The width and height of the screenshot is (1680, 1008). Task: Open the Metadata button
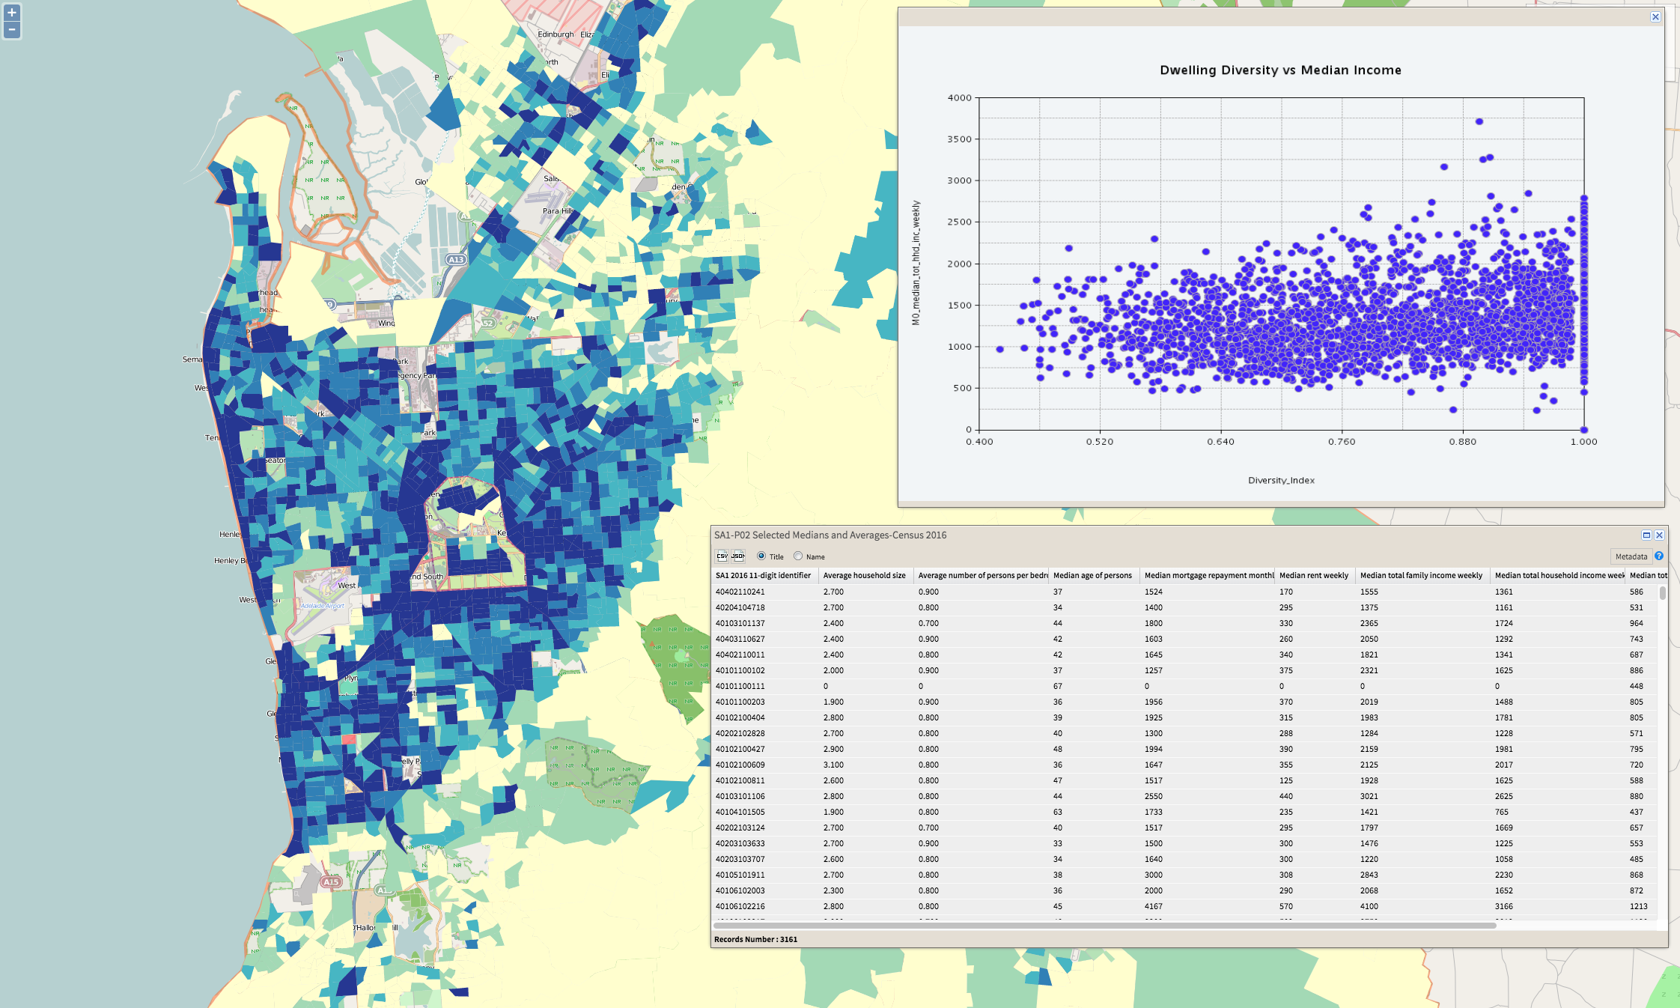[1631, 556]
